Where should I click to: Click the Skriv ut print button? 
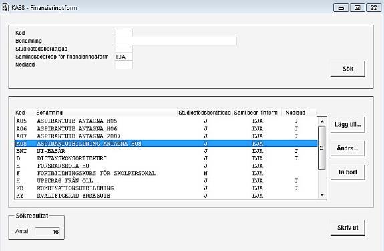[x=348, y=228]
